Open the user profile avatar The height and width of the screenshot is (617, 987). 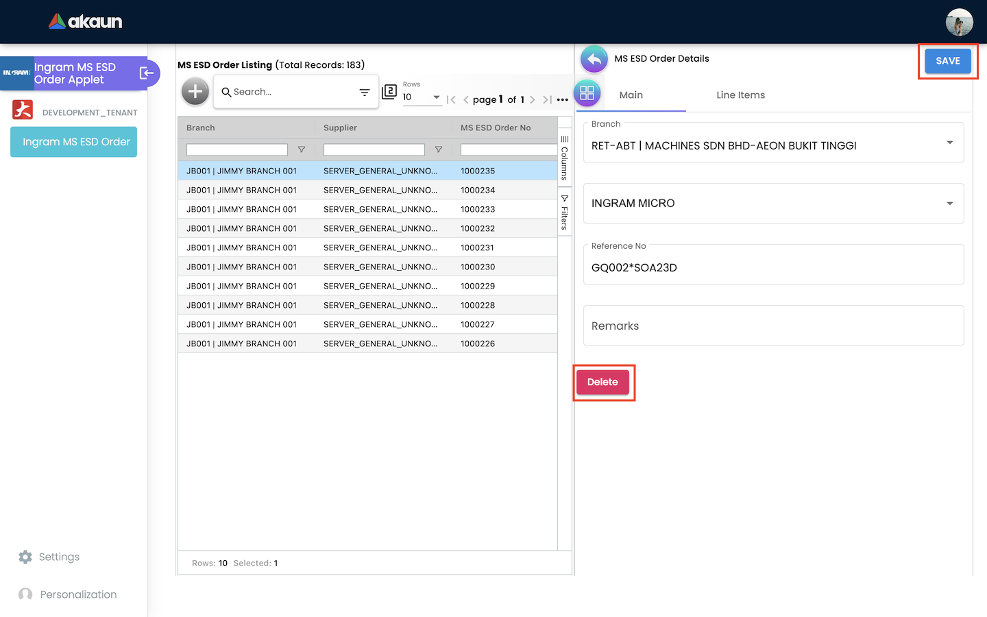[x=959, y=23]
